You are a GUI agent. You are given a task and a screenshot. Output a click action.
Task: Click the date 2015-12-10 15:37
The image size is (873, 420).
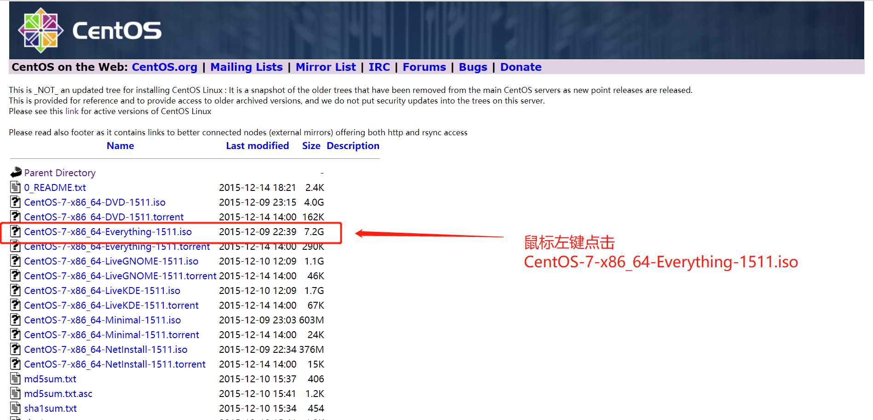258,379
